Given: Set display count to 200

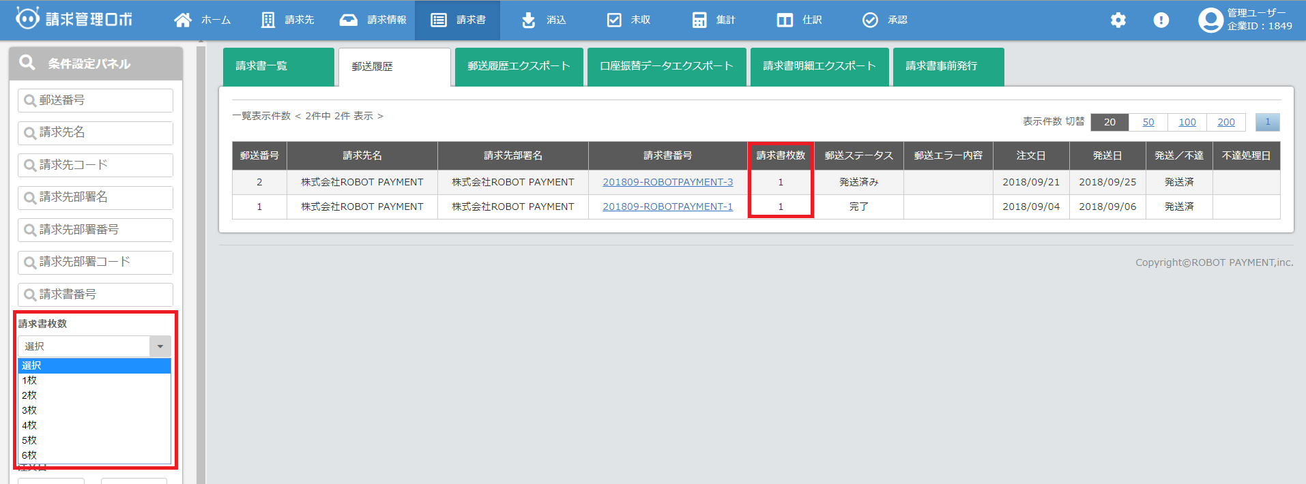Looking at the screenshot, I should [1225, 122].
